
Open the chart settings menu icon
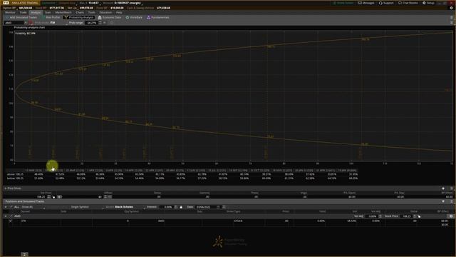(451, 23)
